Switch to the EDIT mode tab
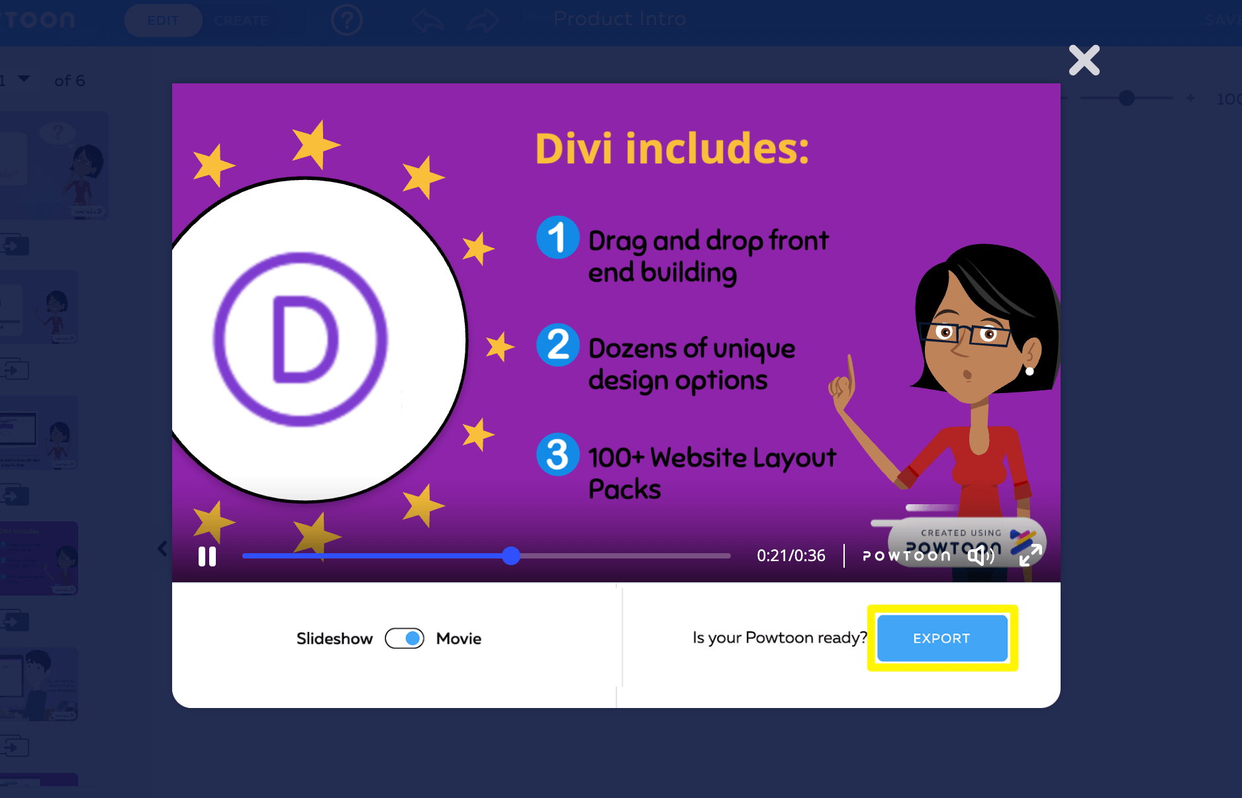Screen dimensions: 1242x798 163,21
